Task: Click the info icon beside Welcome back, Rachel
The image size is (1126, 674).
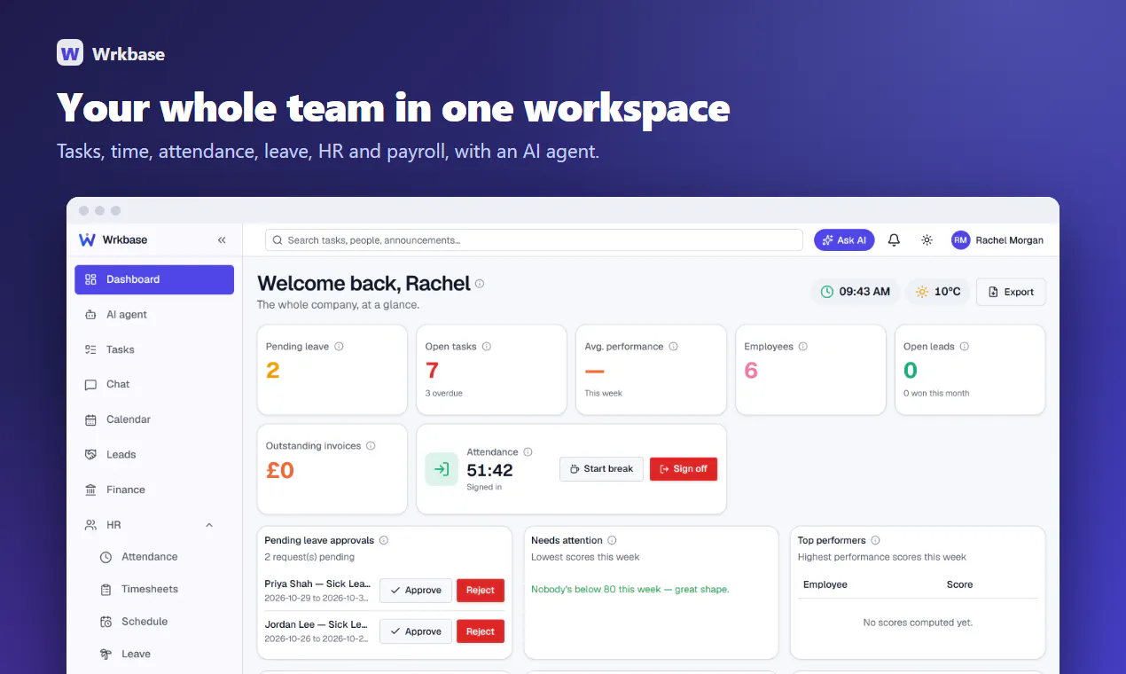Action: (x=480, y=284)
